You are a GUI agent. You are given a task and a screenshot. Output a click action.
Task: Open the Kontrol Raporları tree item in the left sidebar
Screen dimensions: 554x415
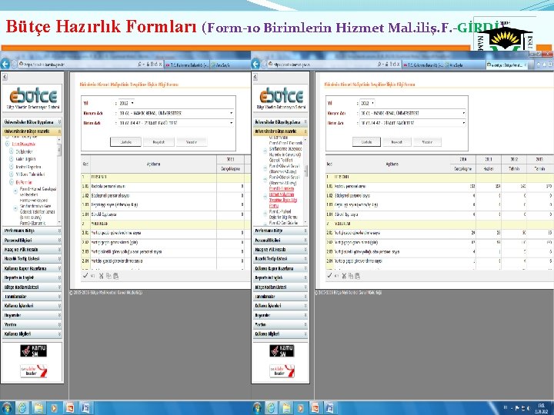[28, 167]
